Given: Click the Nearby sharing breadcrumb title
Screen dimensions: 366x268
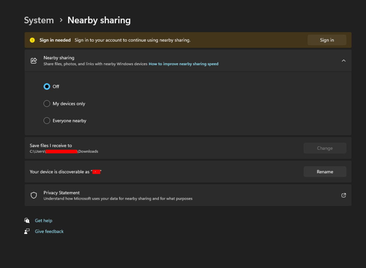Looking at the screenshot, I should pyautogui.click(x=99, y=20).
